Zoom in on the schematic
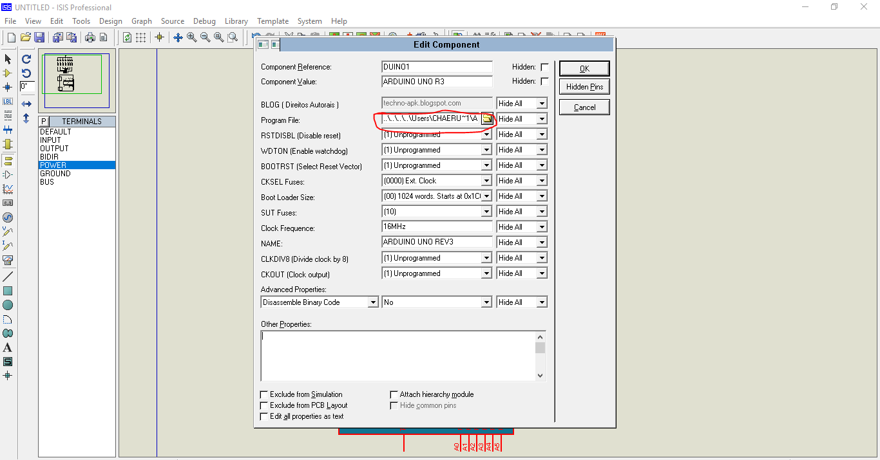 [x=191, y=37]
